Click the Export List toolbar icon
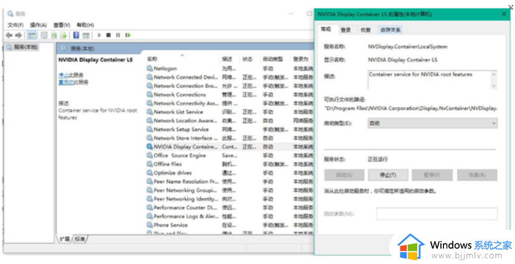Image resolution: width=515 pixels, height=264 pixels. (64, 35)
